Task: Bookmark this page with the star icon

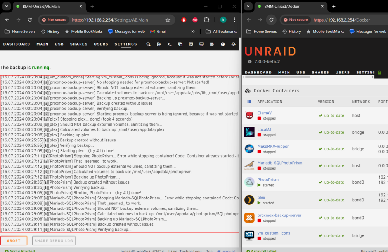Action: (168, 20)
